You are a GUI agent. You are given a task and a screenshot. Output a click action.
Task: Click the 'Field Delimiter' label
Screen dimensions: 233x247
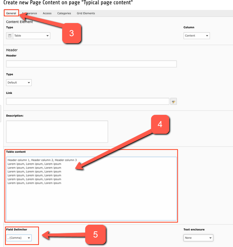click(16, 230)
